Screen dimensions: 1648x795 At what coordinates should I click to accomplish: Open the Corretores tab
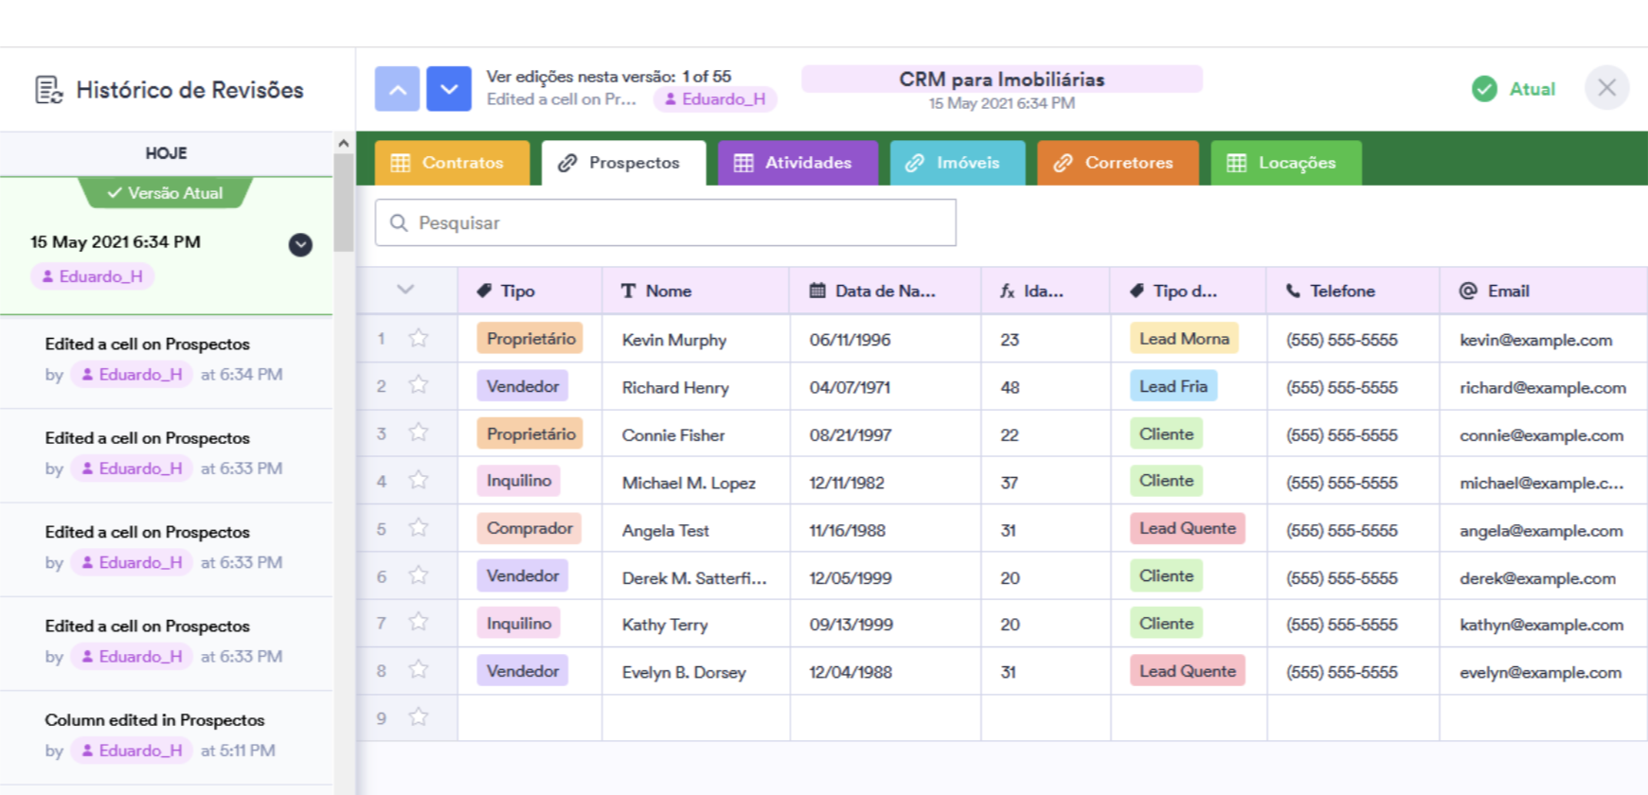pos(1118,163)
